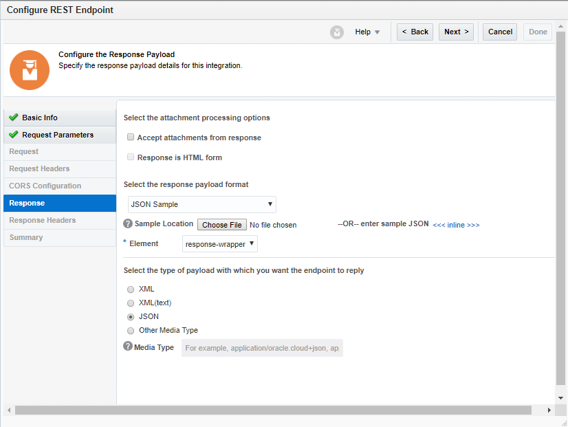The height and width of the screenshot is (427, 568).
Task: Check the Response is HTML form option
Action: click(131, 157)
